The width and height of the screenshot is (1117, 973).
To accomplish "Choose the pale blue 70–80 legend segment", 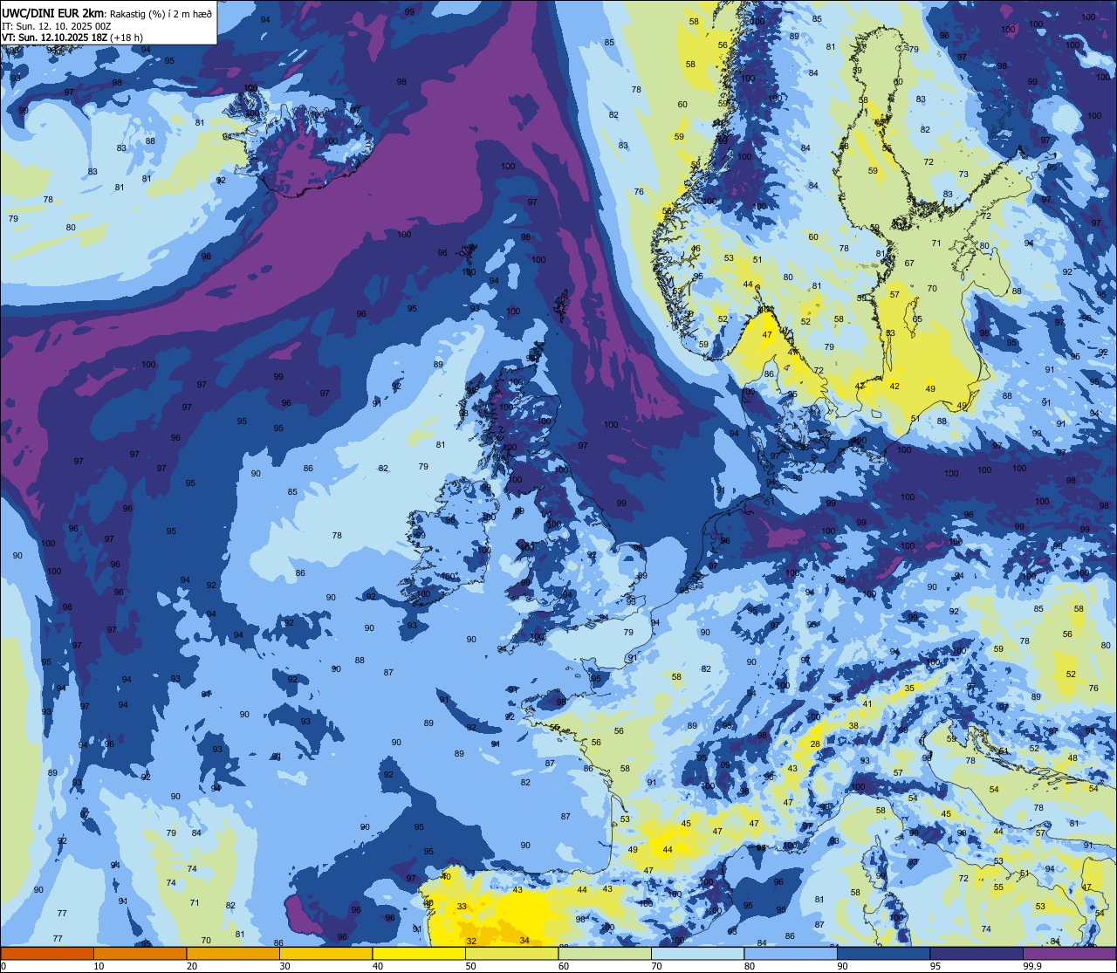I will (698, 953).
